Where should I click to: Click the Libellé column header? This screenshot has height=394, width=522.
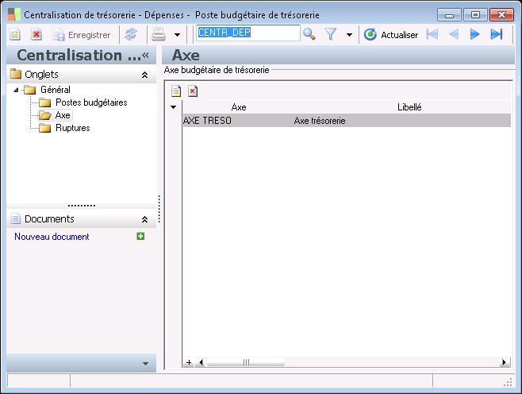point(409,107)
